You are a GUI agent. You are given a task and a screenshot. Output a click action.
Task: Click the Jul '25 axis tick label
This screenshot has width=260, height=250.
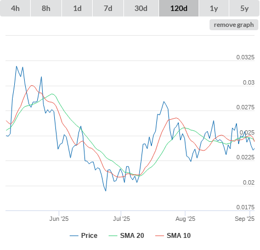(121, 219)
